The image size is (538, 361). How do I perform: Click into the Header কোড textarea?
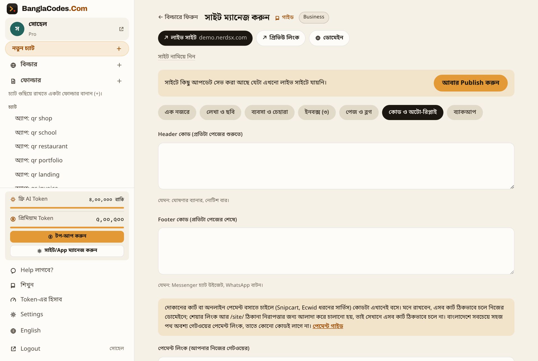point(336,166)
